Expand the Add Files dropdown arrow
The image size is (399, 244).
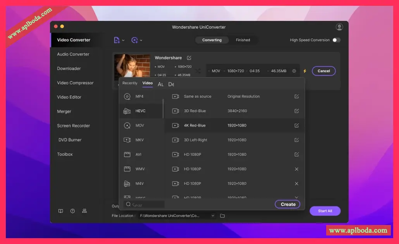pos(123,40)
